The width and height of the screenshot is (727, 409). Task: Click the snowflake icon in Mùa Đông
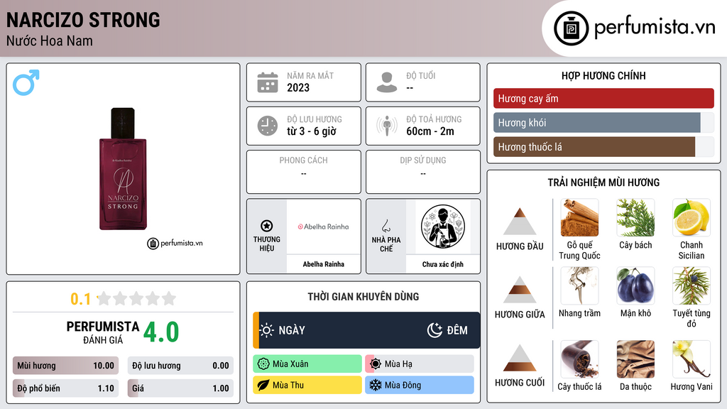coord(376,385)
